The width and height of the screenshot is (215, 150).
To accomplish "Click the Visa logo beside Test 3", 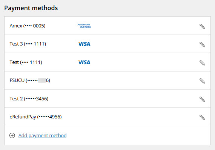I will 84,44.
